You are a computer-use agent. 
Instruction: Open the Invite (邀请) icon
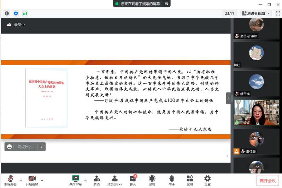click(x=96, y=180)
